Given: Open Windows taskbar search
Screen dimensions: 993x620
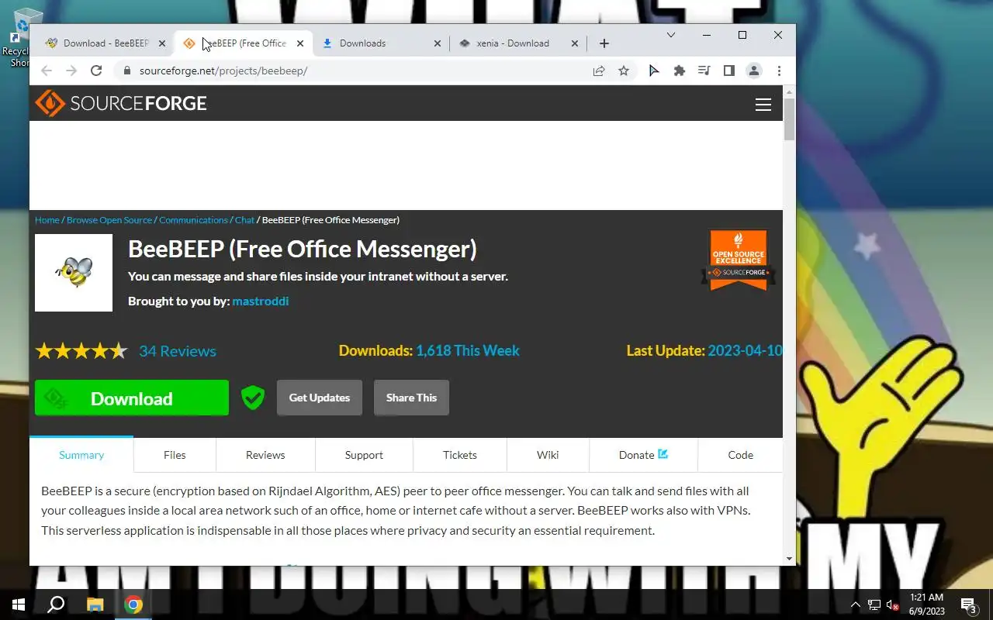Looking at the screenshot, I should coord(56,604).
